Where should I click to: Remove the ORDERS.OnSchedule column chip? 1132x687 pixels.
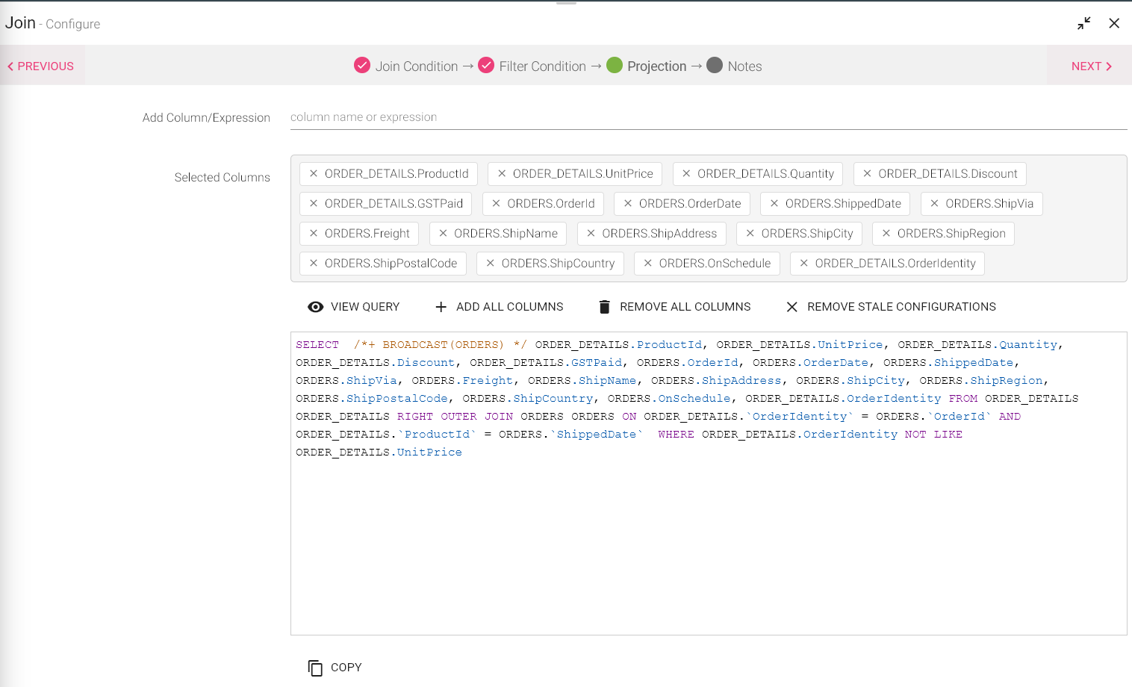tap(648, 264)
